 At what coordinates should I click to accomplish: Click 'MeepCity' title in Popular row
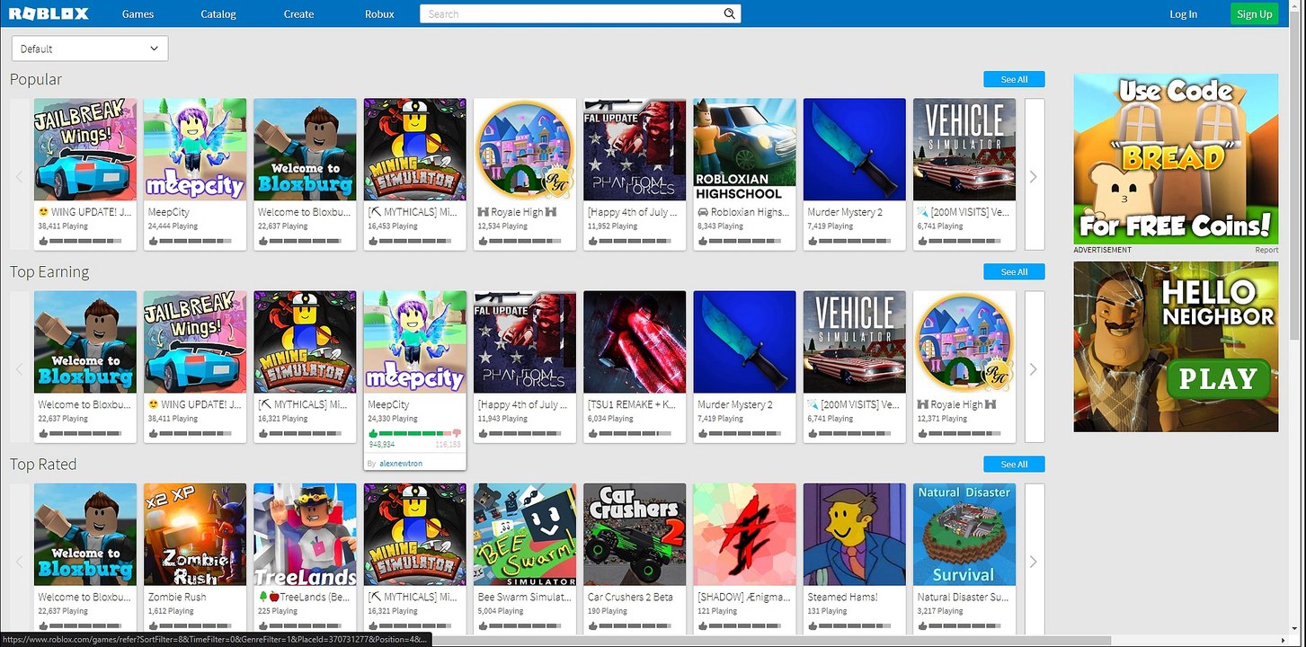pyautogui.click(x=169, y=212)
